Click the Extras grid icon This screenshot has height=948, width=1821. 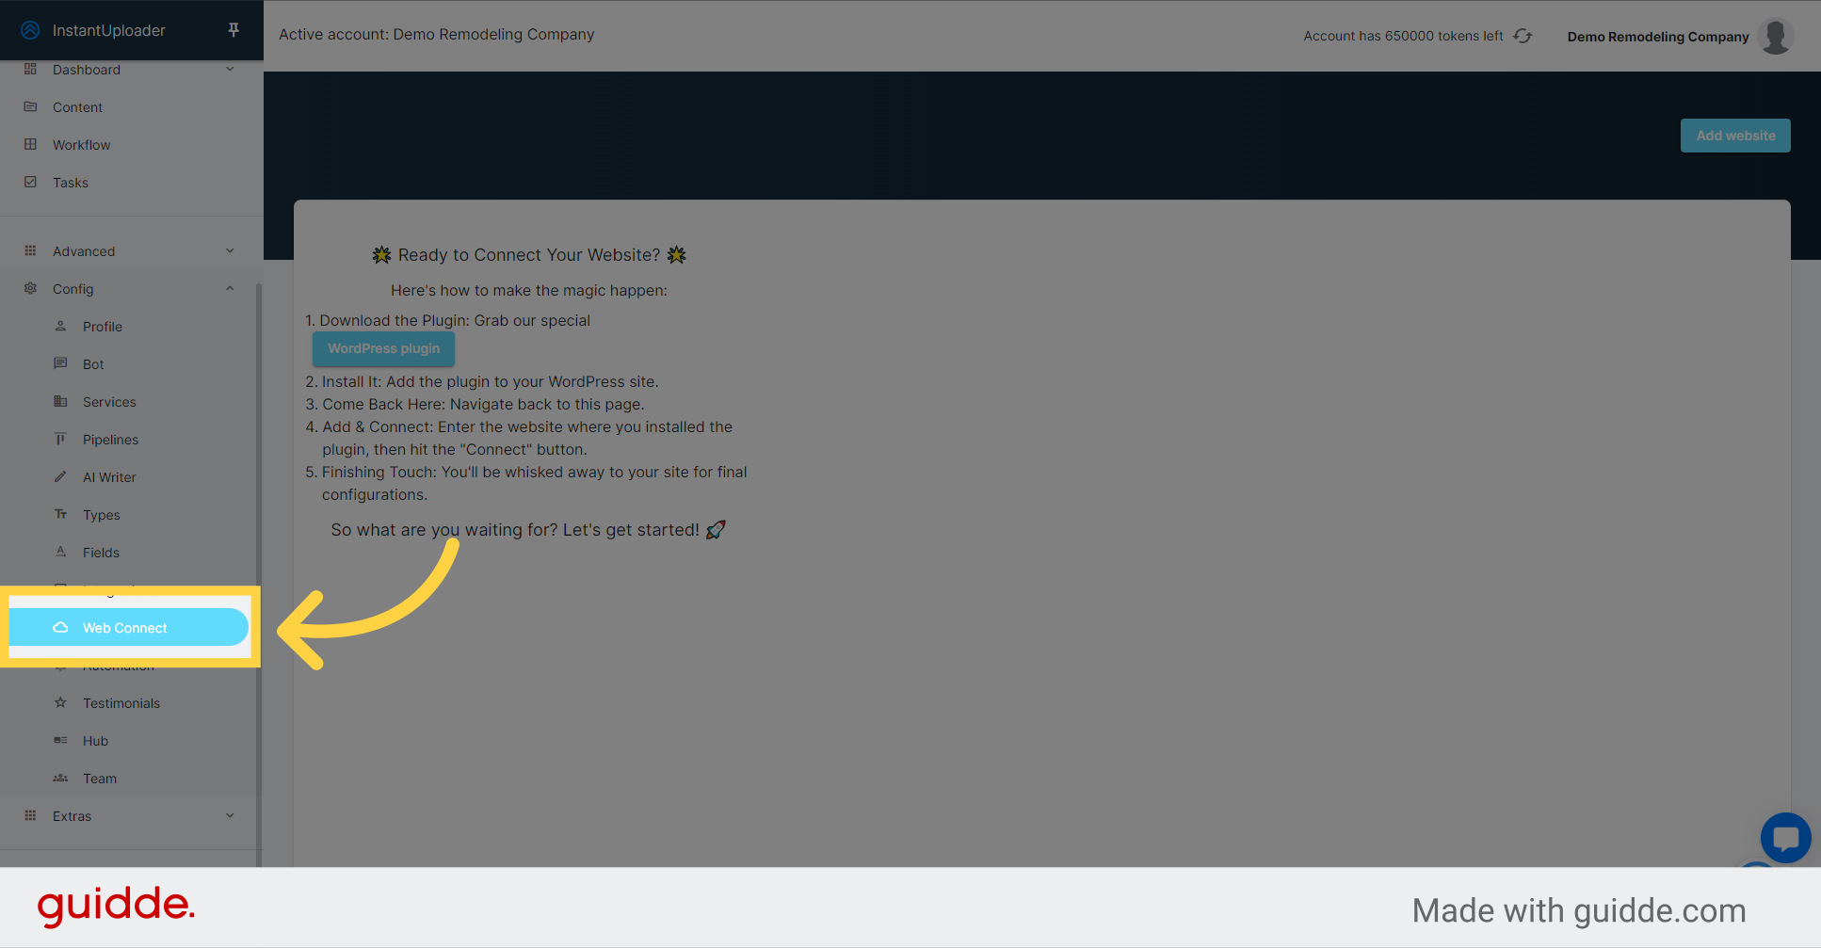[30, 815]
